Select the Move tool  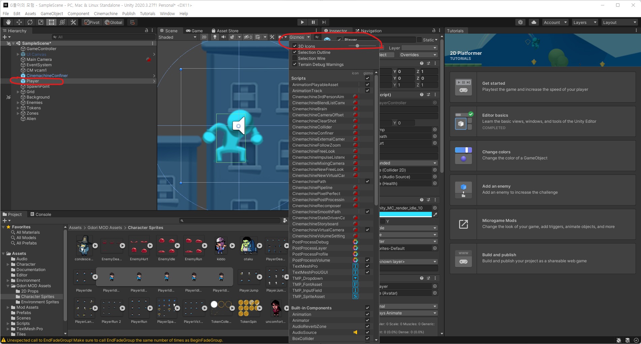coord(19,22)
